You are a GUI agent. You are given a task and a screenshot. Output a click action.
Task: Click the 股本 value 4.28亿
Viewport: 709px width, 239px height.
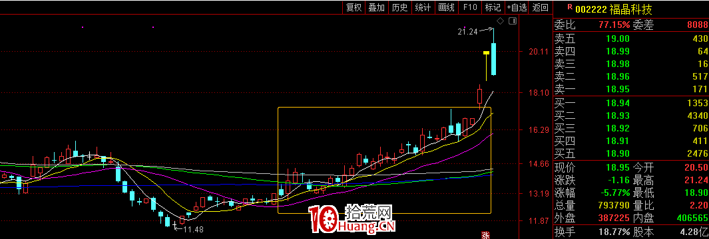694,232
